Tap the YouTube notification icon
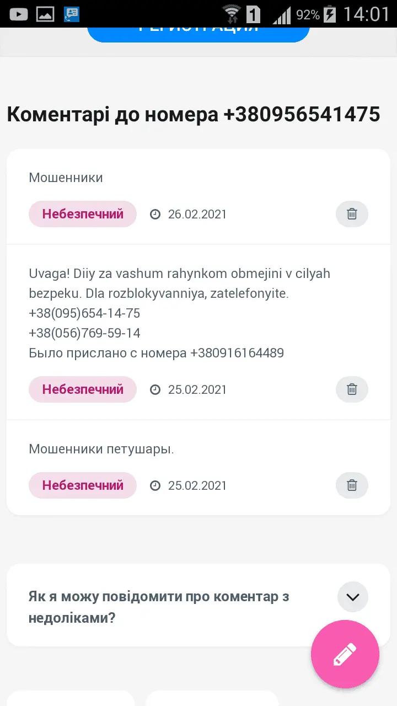The image size is (397, 706). click(x=18, y=14)
